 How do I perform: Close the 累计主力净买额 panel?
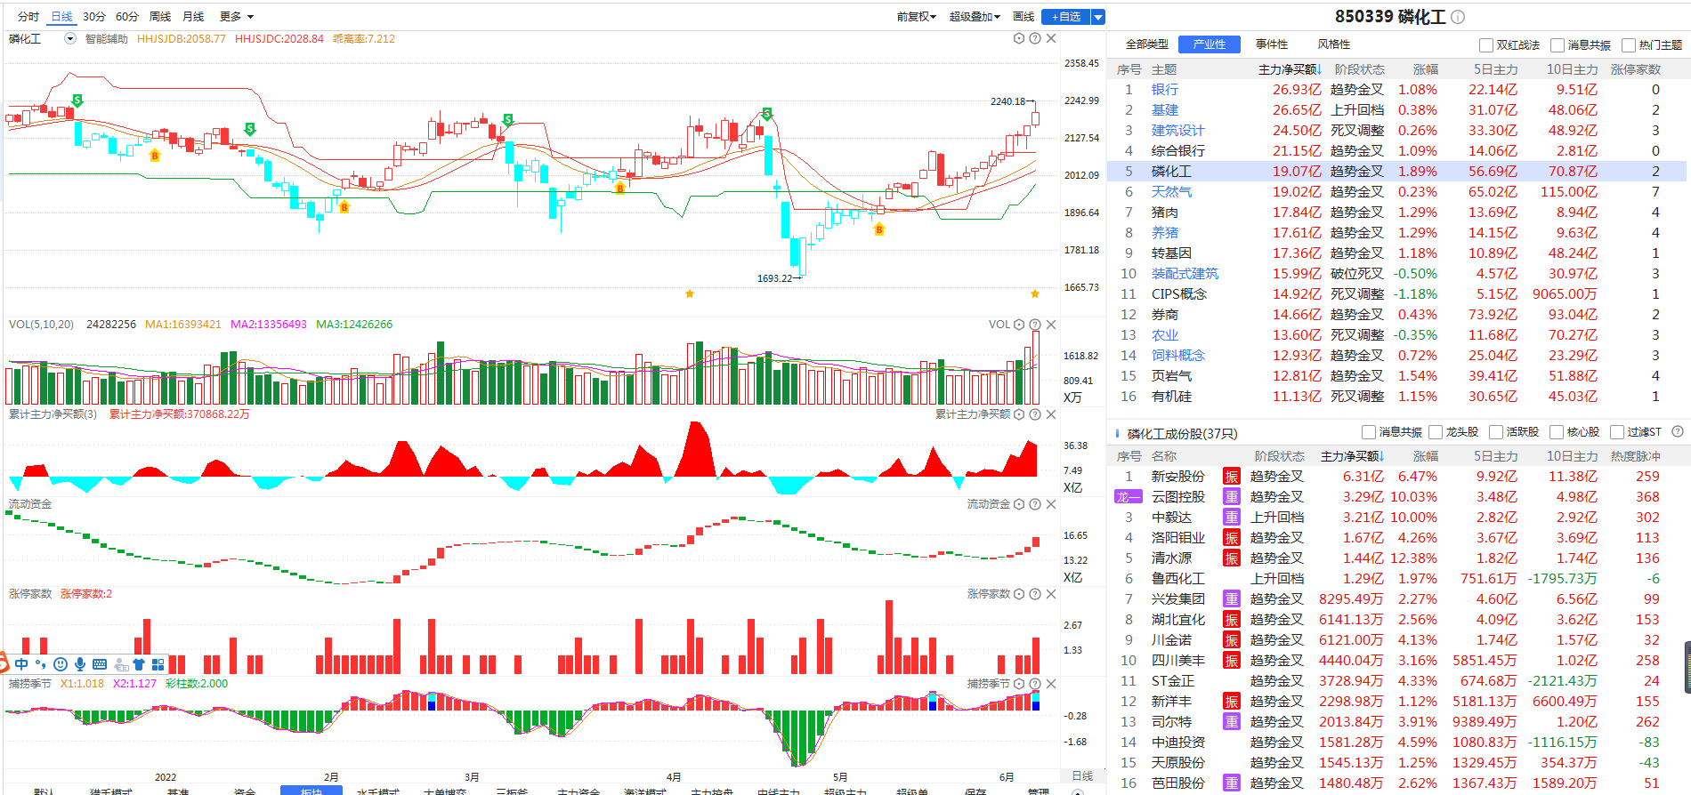[x=1051, y=414]
